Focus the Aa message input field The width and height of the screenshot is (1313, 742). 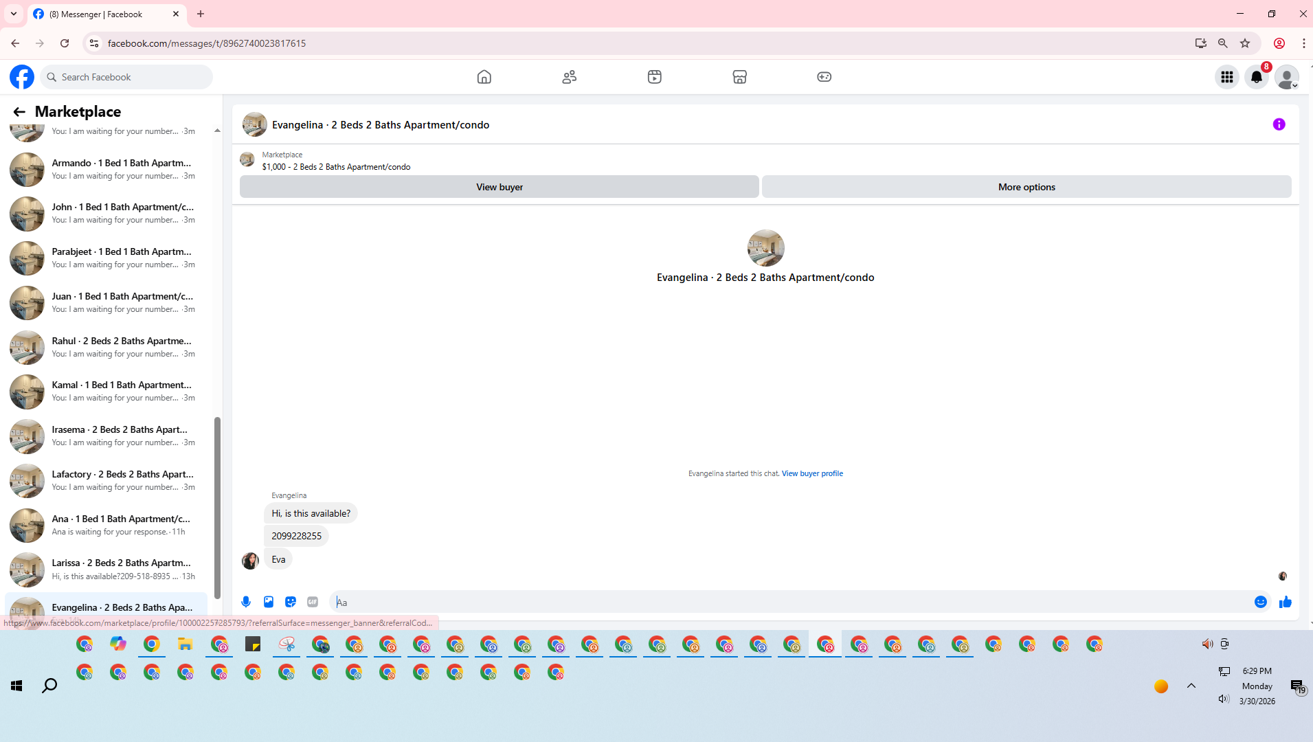(x=790, y=602)
